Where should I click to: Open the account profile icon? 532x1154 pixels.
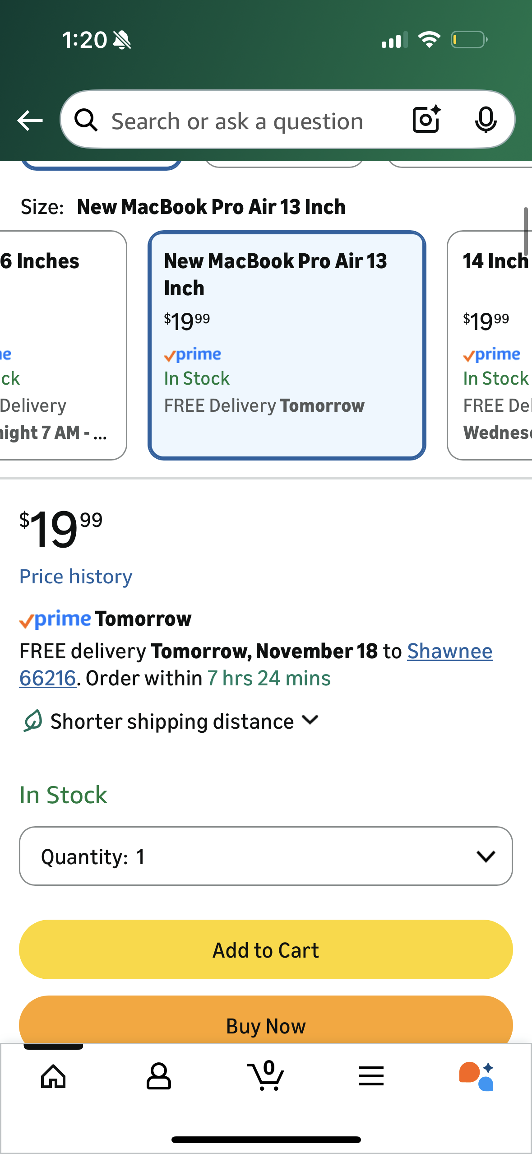pos(159,1076)
